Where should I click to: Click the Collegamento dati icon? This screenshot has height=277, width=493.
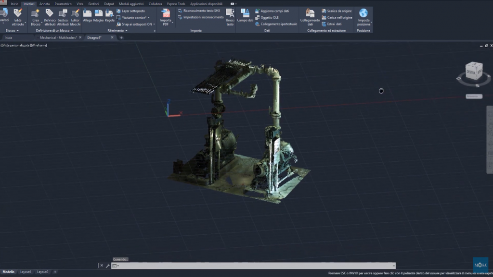310,13
